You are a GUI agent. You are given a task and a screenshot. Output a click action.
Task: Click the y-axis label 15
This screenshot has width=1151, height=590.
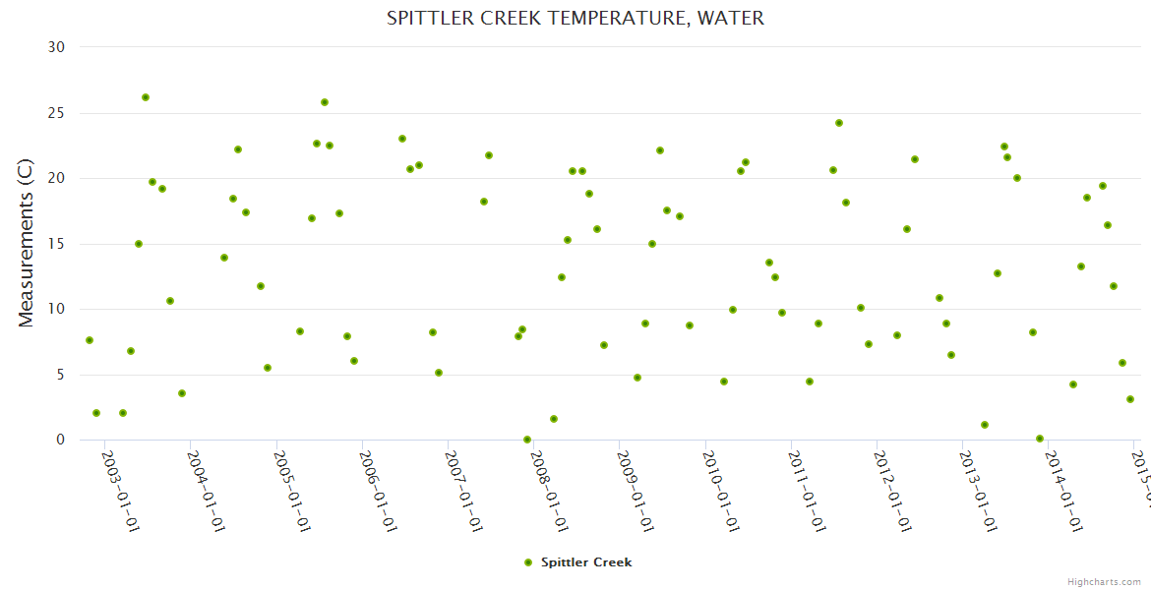point(56,244)
